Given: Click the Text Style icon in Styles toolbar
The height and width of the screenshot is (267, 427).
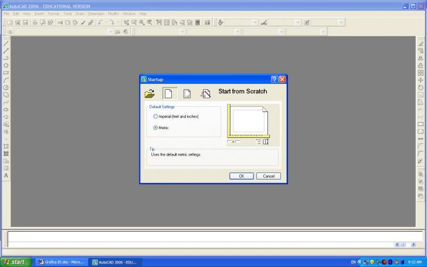Looking at the screenshot, I should point(221,22).
